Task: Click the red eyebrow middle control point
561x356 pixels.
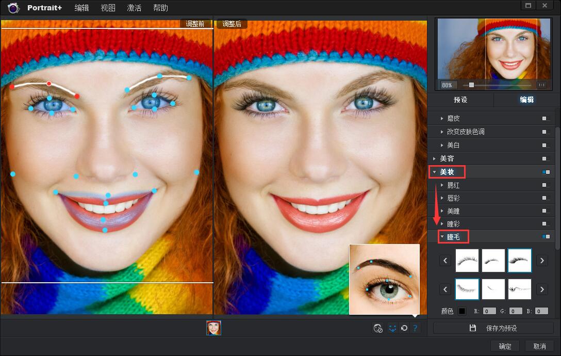Action: pyautogui.click(x=49, y=84)
